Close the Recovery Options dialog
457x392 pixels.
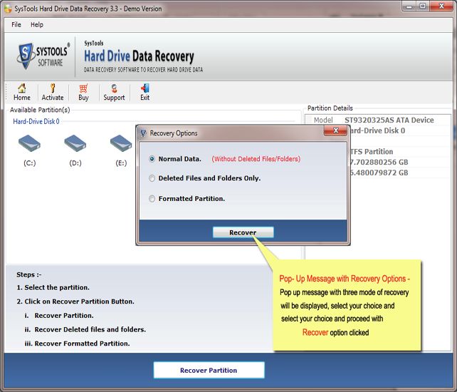(x=335, y=130)
